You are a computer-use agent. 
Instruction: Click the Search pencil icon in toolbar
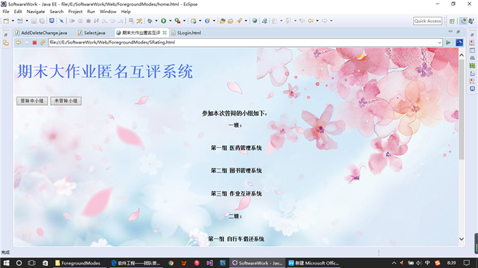(239, 20)
